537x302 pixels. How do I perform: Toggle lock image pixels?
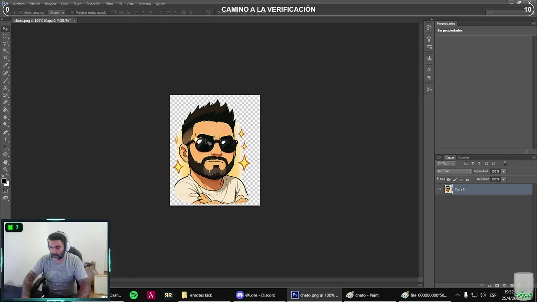tap(455, 179)
